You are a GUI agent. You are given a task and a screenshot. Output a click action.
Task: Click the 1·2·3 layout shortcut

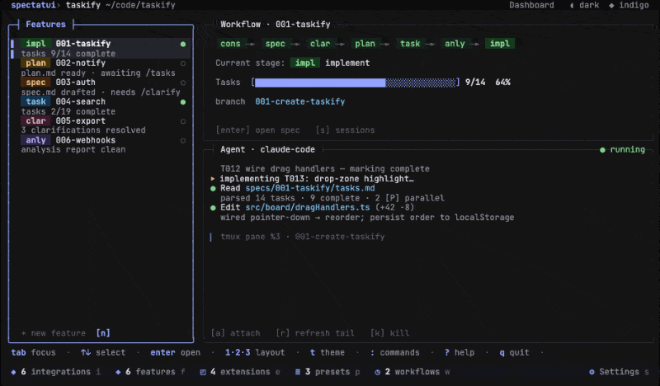255,353
